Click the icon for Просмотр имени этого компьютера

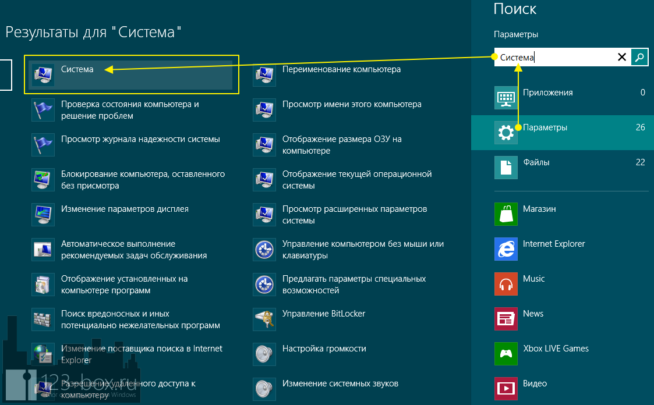click(264, 110)
